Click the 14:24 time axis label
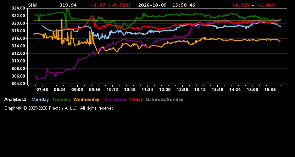 tap(235, 89)
